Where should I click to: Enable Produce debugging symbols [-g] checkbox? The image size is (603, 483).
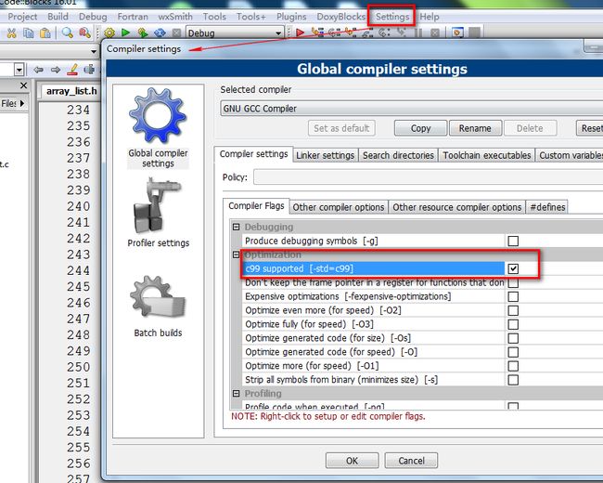(513, 241)
